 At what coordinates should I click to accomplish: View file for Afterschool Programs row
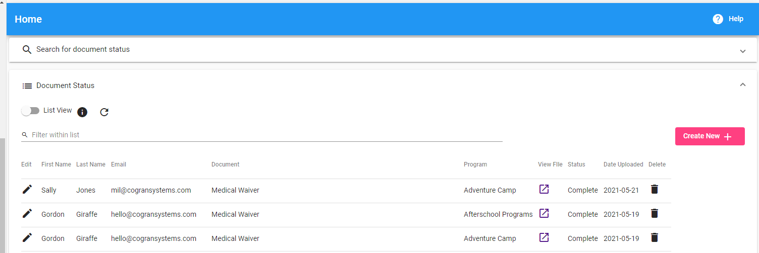(544, 213)
